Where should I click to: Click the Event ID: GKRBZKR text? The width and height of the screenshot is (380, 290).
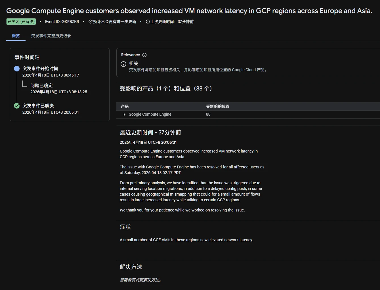[x=62, y=22]
